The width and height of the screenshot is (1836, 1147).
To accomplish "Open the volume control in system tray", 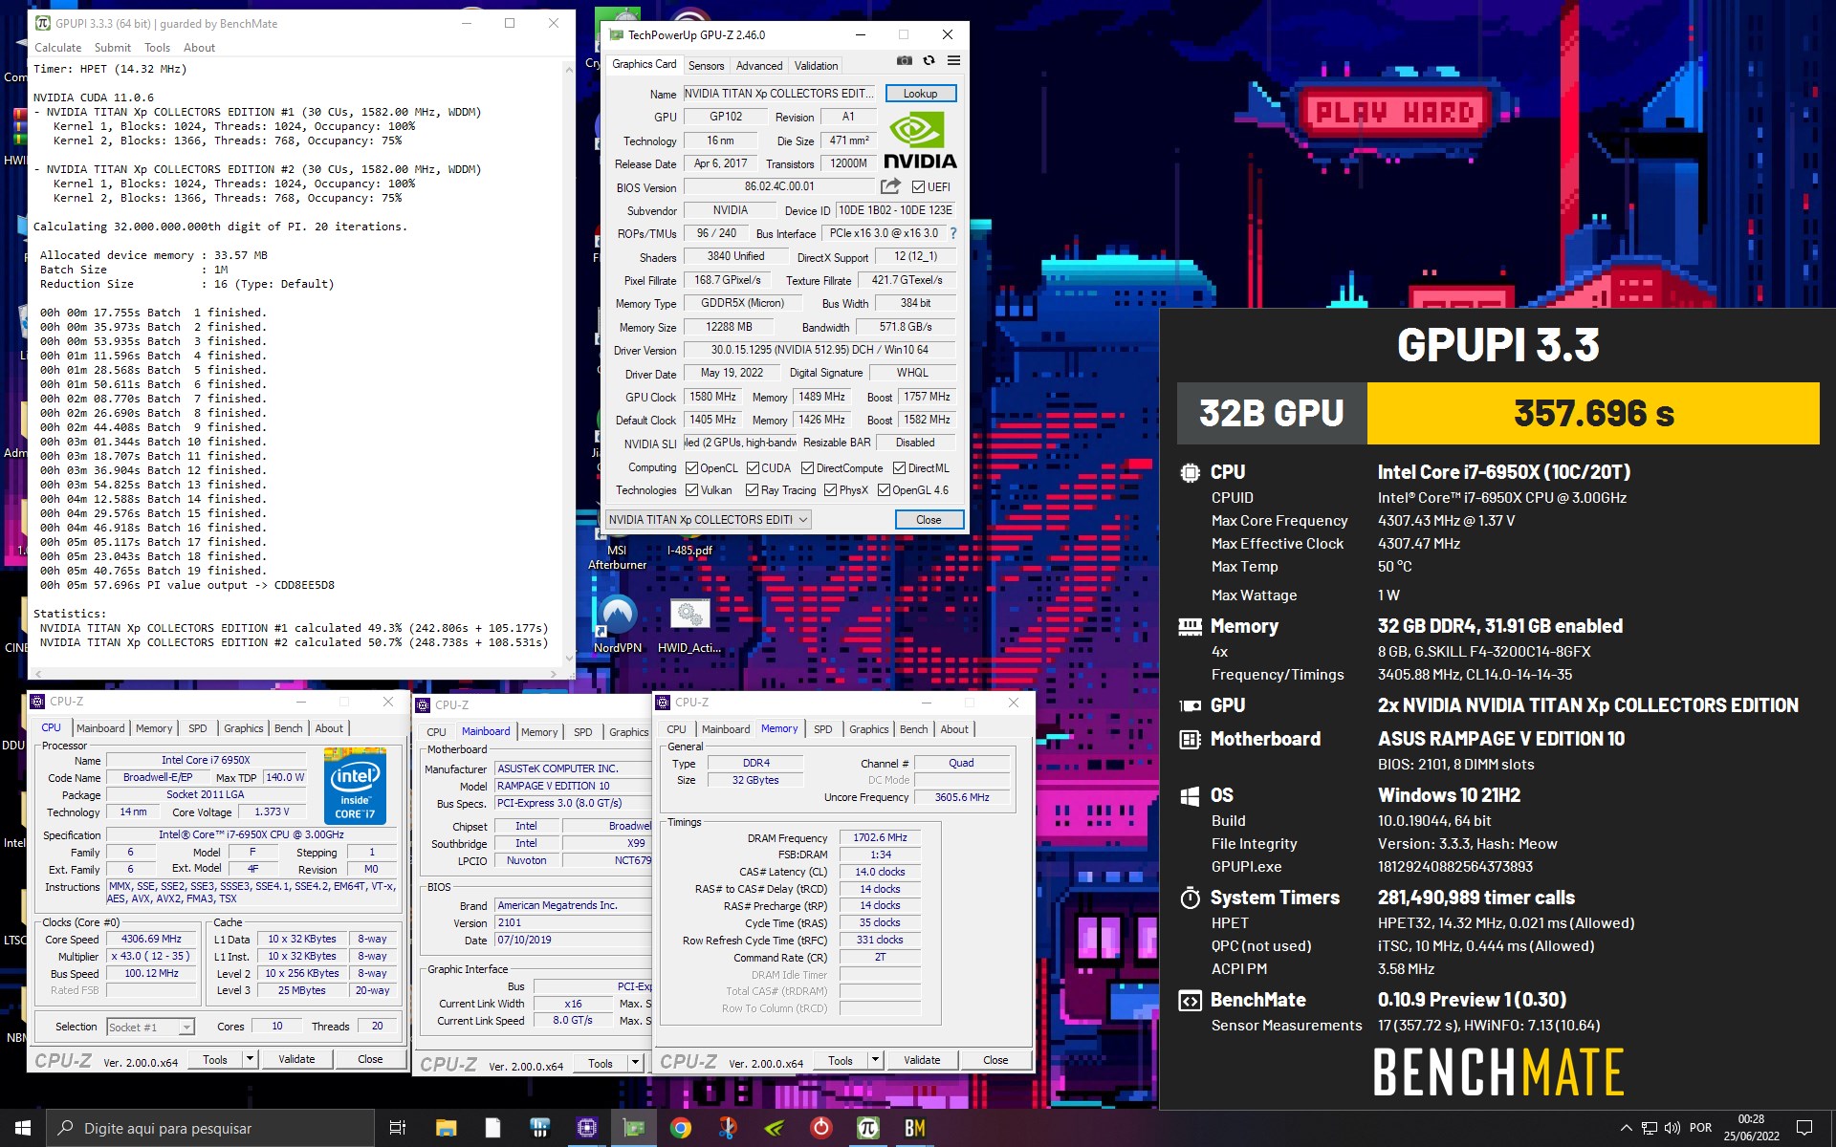I will click(1672, 1128).
